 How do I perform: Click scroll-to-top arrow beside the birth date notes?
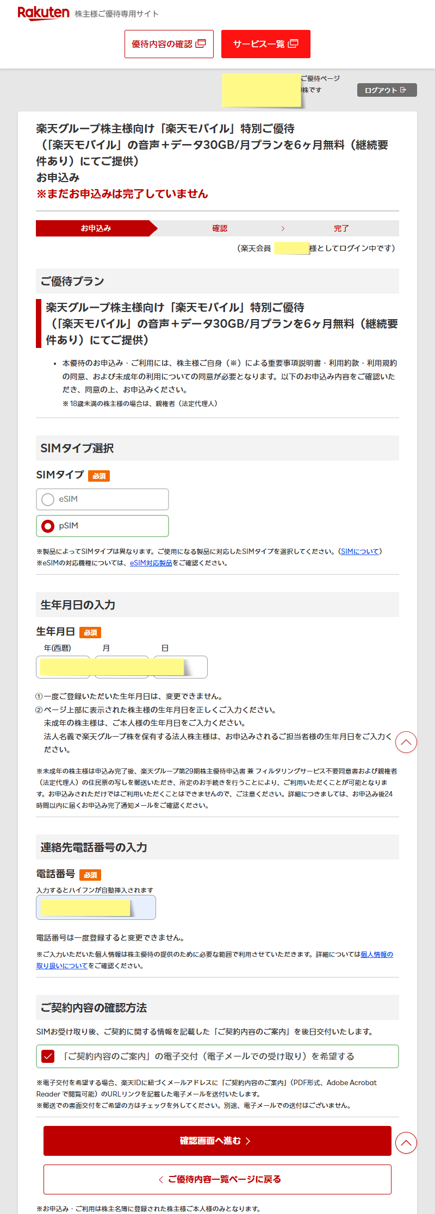pos(406,742)
